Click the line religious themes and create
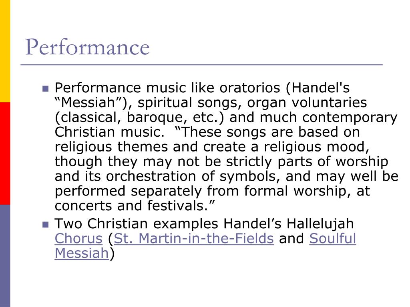This screenshot has height=307, width=410. pos(212,147)
